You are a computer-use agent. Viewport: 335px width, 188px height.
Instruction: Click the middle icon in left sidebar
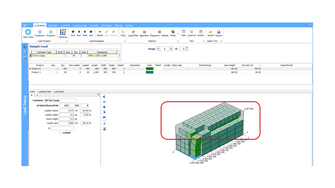click(x=25, y=52)
